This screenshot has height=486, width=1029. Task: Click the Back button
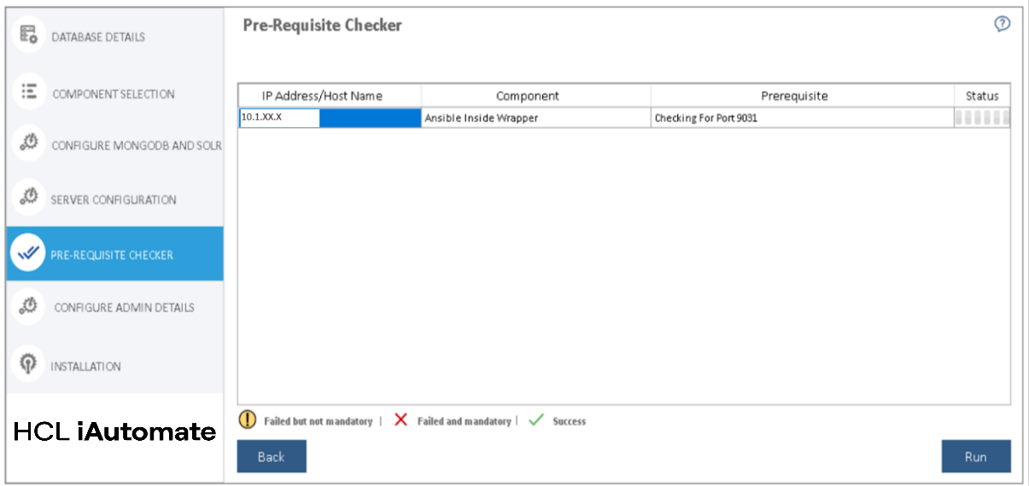click(x=271, y=457)
